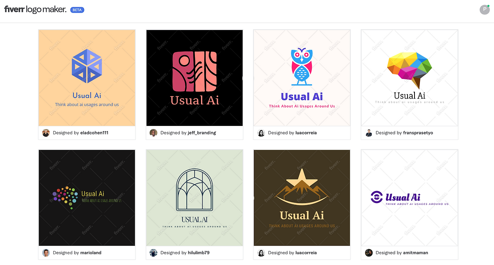
Task: Select the colorful polygon brain logo
Action: coord(409,78)
